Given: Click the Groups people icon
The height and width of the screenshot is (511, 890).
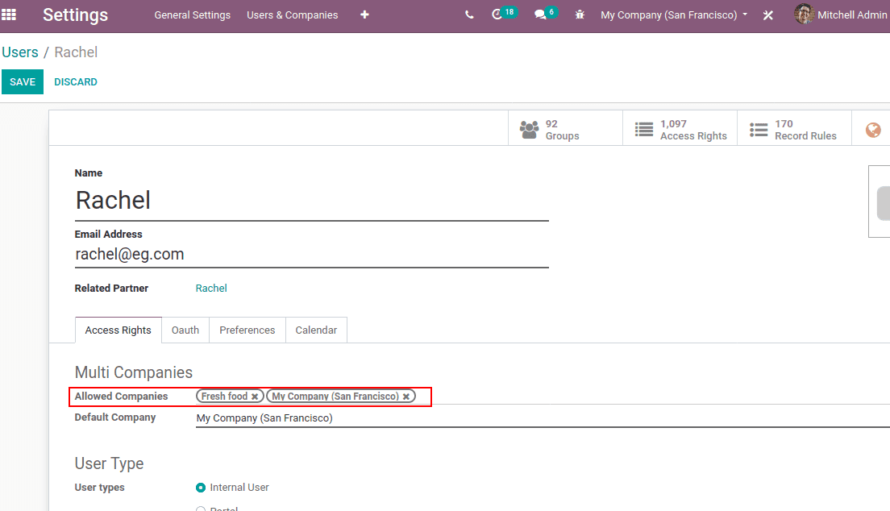Looking at the screenshot, I should pyautogui.click(x=529, y=130).
